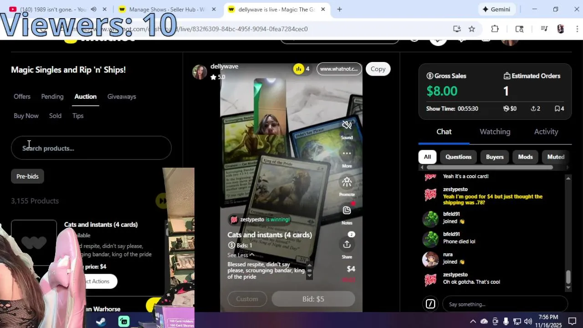Open Chrome media controls icon
The width and height of the screenshot is (583, 328).
(544, 29)
